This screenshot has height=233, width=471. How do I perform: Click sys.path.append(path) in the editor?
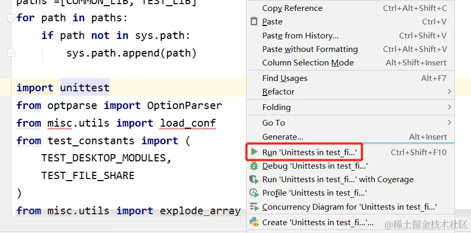(x=131, y=53)
